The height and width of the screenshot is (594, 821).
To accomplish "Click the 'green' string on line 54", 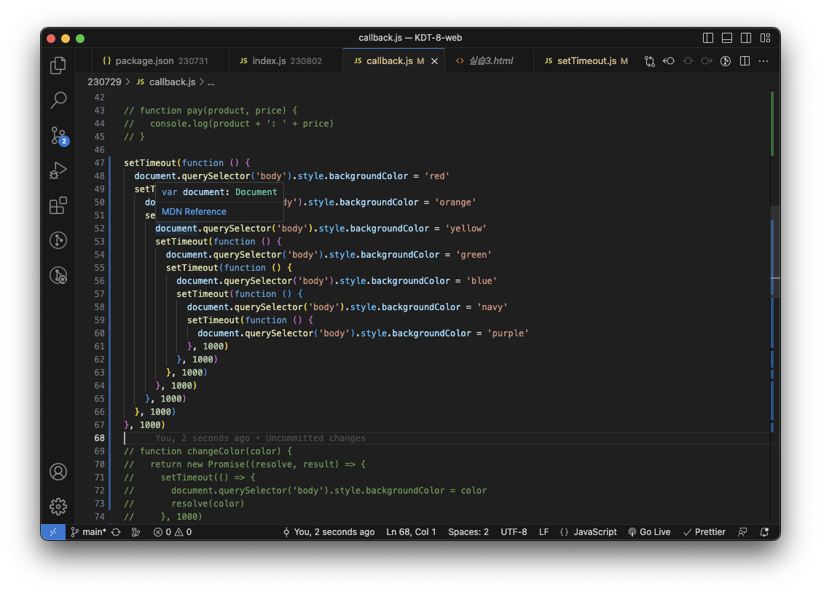I will (474, 255).
